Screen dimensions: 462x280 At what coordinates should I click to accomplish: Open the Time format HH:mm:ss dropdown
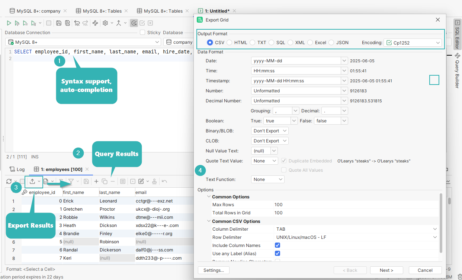pos(299,70)
